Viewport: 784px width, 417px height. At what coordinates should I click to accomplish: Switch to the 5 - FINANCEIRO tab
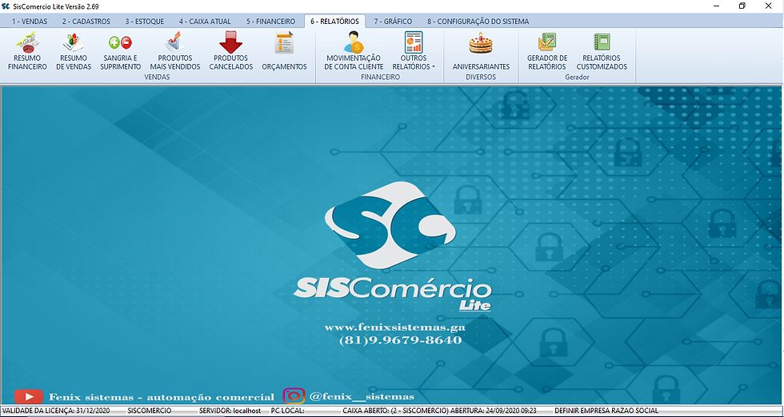(270, 22)
